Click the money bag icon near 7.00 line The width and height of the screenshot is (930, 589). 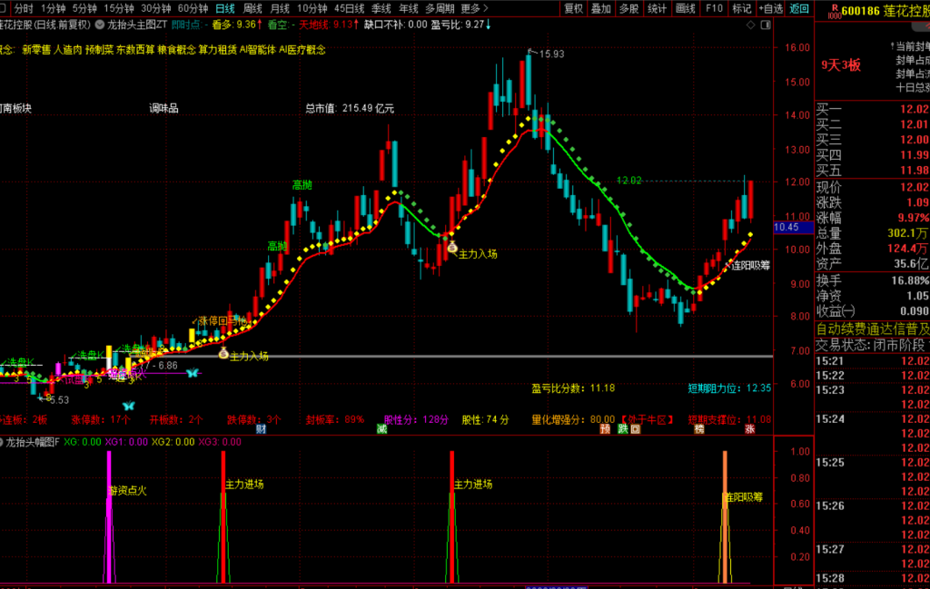pos(223,354)
